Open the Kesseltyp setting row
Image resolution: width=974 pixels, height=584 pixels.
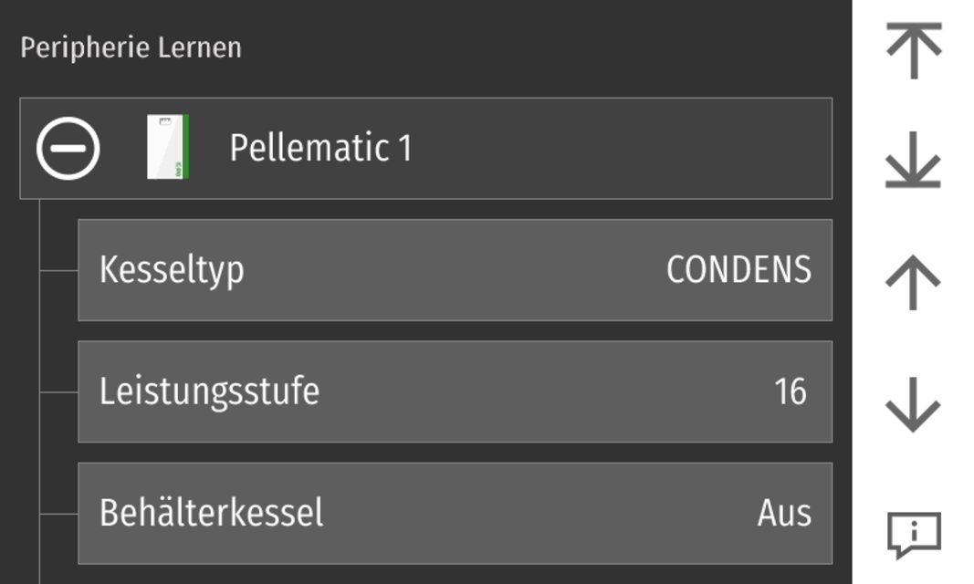[455, 270]
